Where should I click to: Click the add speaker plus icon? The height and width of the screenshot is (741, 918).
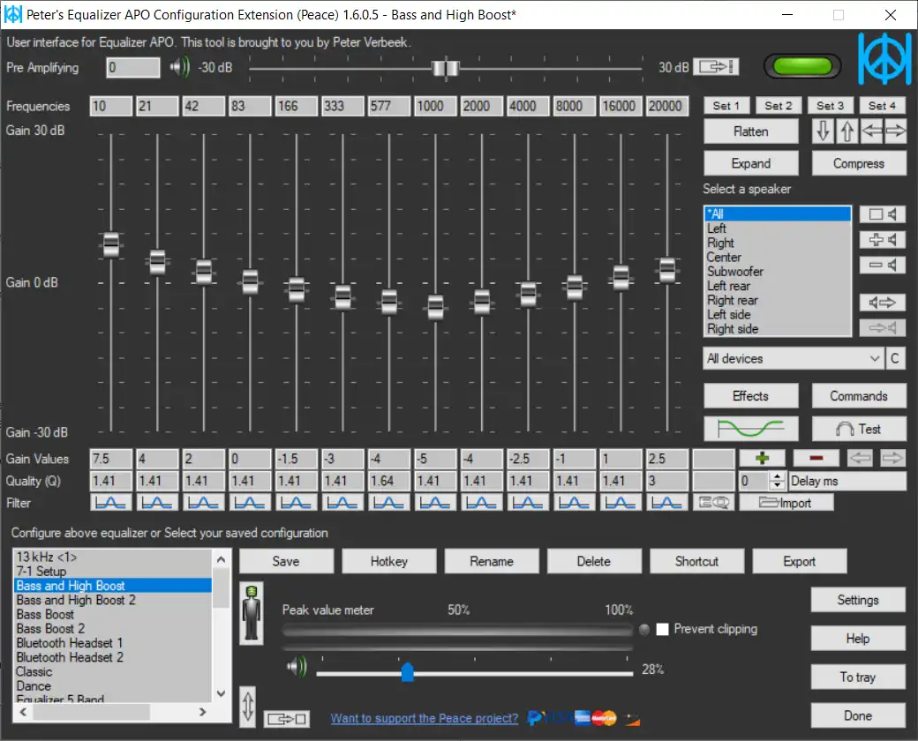(x=883, y=239)
